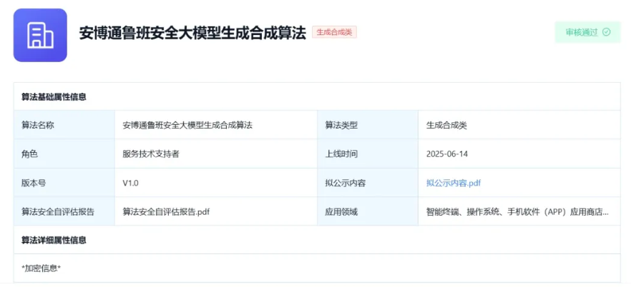Expand truncated 应用领域 value text
Image resolution: width=631 pixels, height=287 pixels.
[517, 211]
